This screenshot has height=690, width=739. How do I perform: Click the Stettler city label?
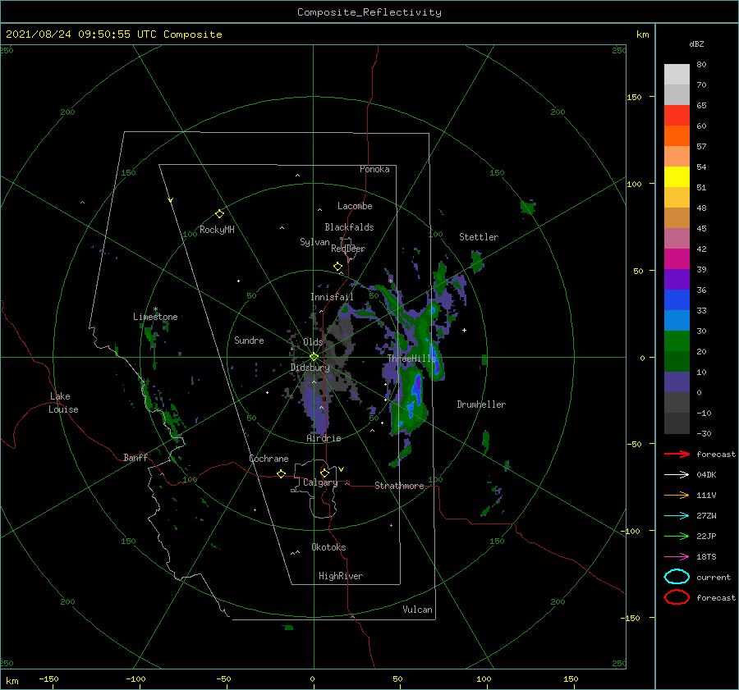tap(479, 237)
